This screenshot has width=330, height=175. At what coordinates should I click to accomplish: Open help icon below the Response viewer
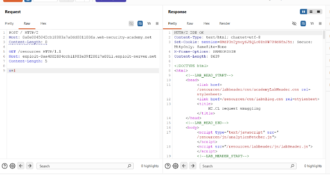click(x=167, y=166)
